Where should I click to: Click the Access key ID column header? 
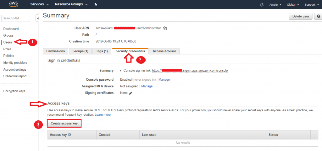(72, 135)
